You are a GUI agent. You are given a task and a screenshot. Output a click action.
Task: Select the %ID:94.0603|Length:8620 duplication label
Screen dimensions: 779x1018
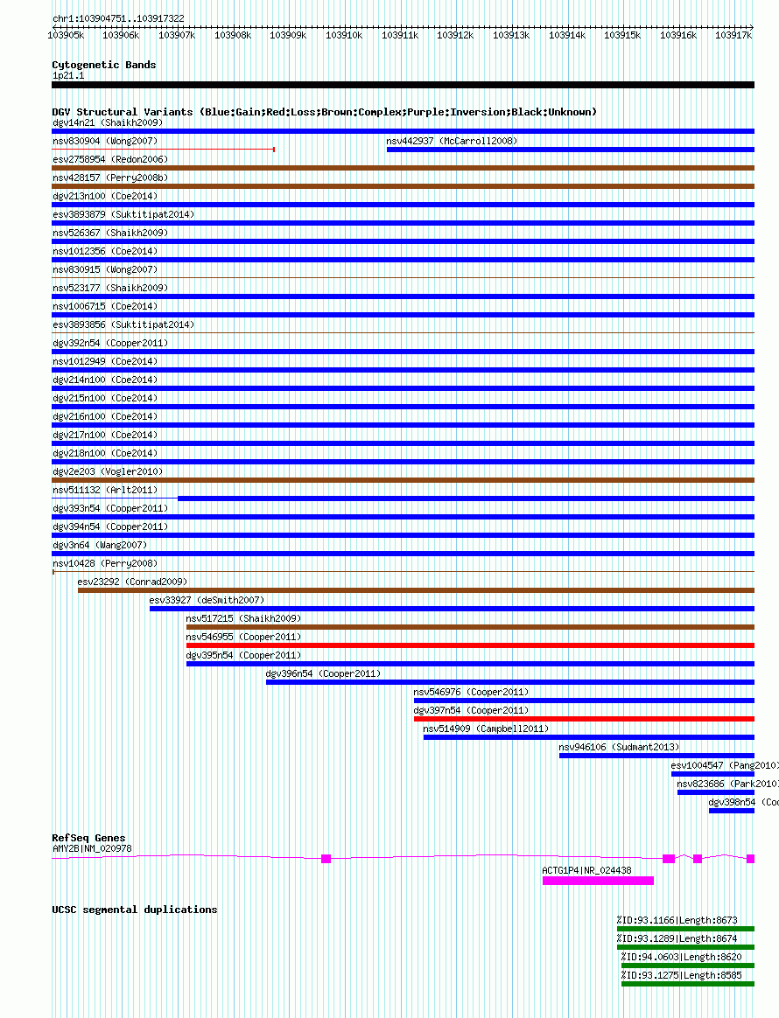[x=681, y=957]
